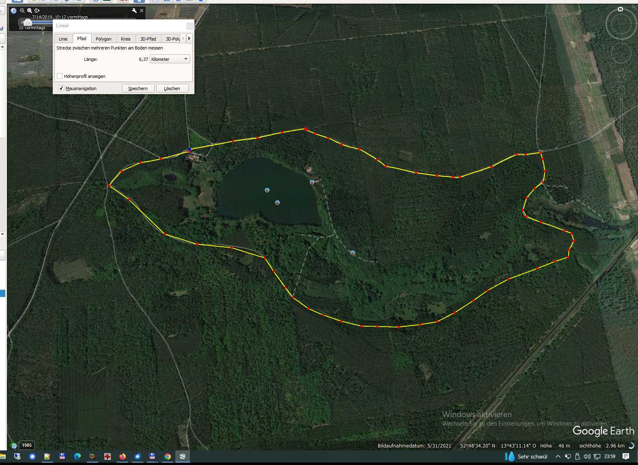Click the Street View pegman icon

coord(621,75)
